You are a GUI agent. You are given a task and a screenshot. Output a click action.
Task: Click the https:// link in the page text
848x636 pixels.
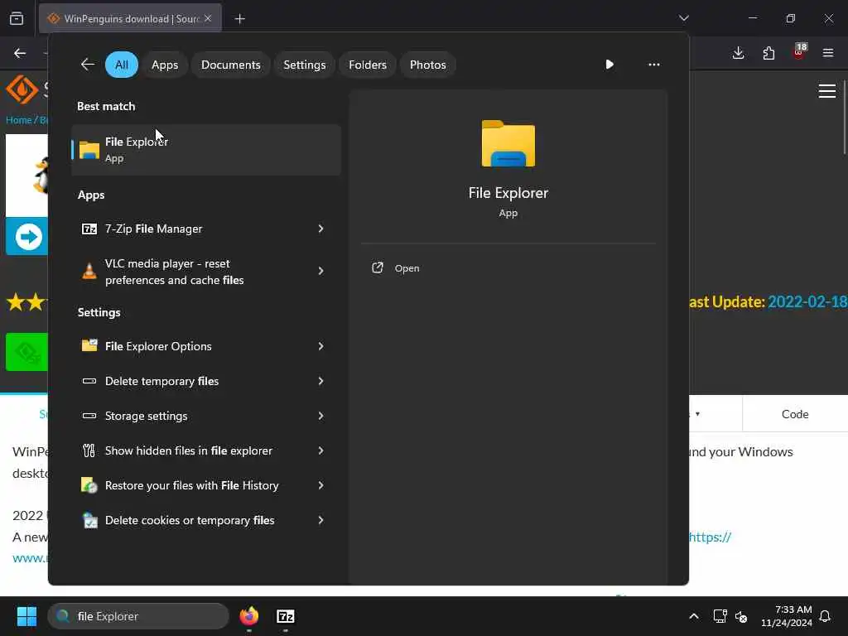(x=710, y=537)
